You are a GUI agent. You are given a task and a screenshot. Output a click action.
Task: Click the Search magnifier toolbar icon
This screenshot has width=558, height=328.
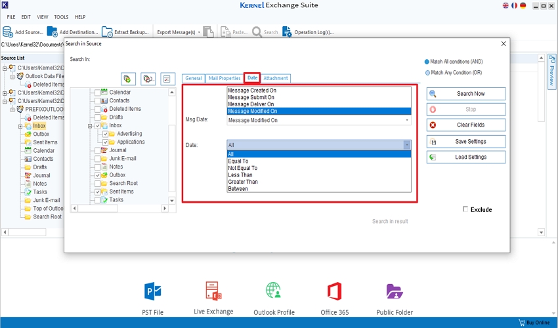257,32
